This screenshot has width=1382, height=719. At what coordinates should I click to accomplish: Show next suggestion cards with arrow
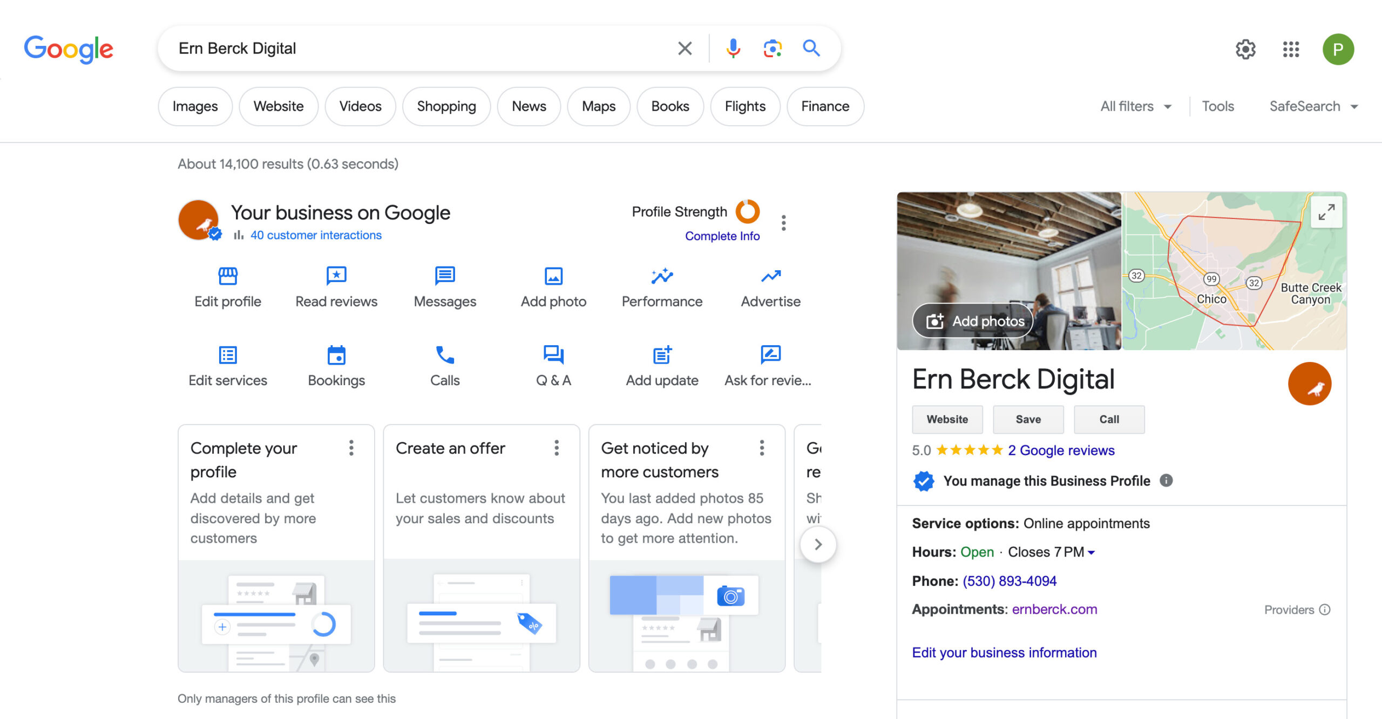point(818,545)
